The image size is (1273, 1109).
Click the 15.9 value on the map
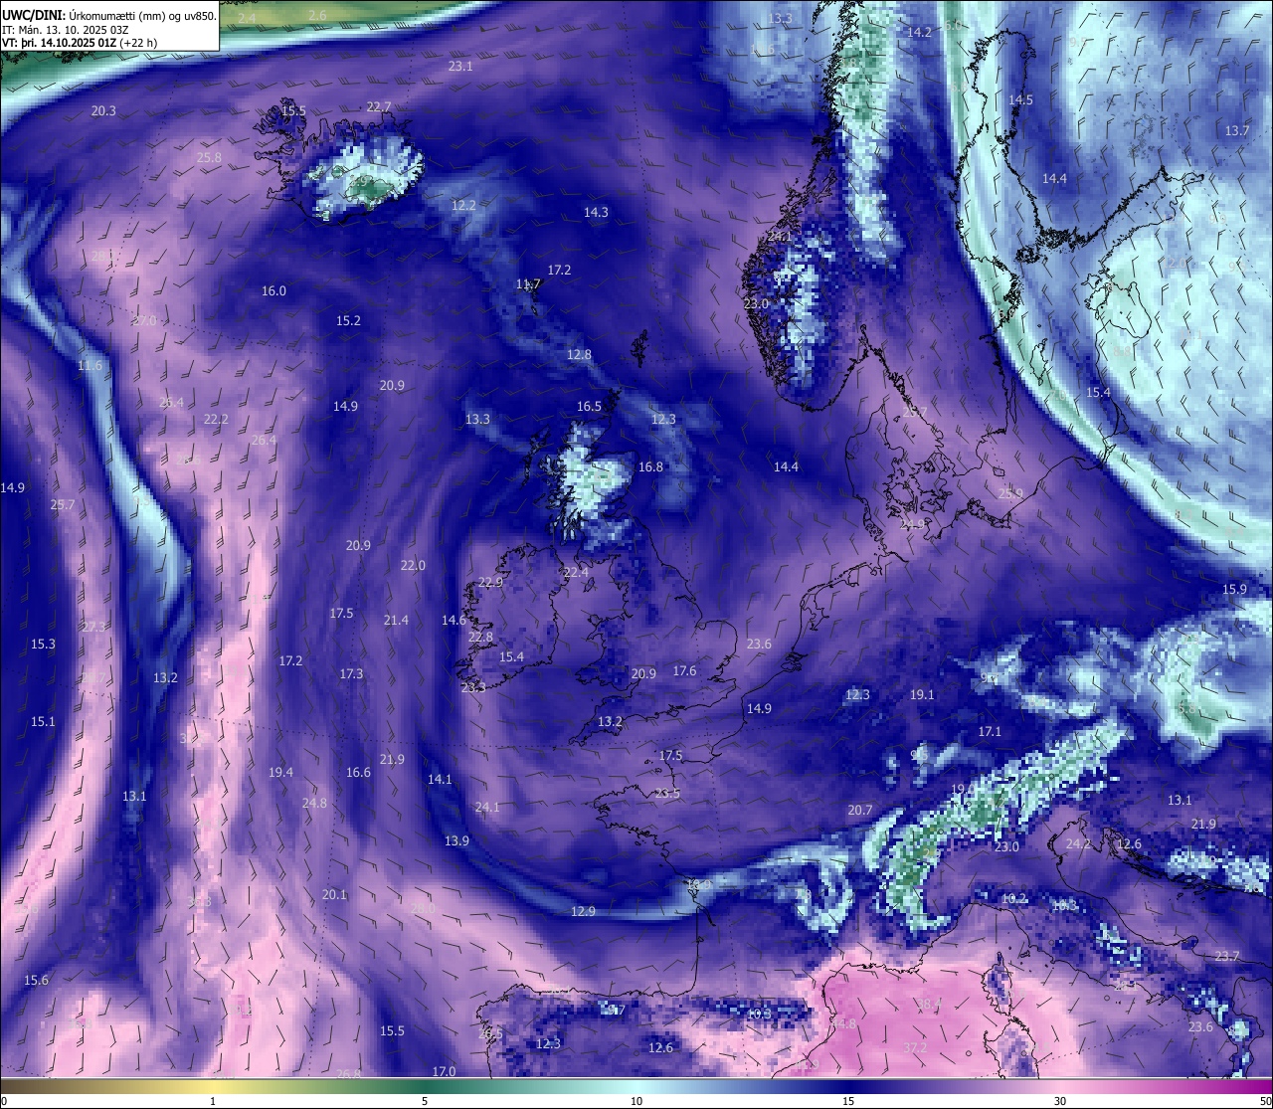click(1234, 589)
